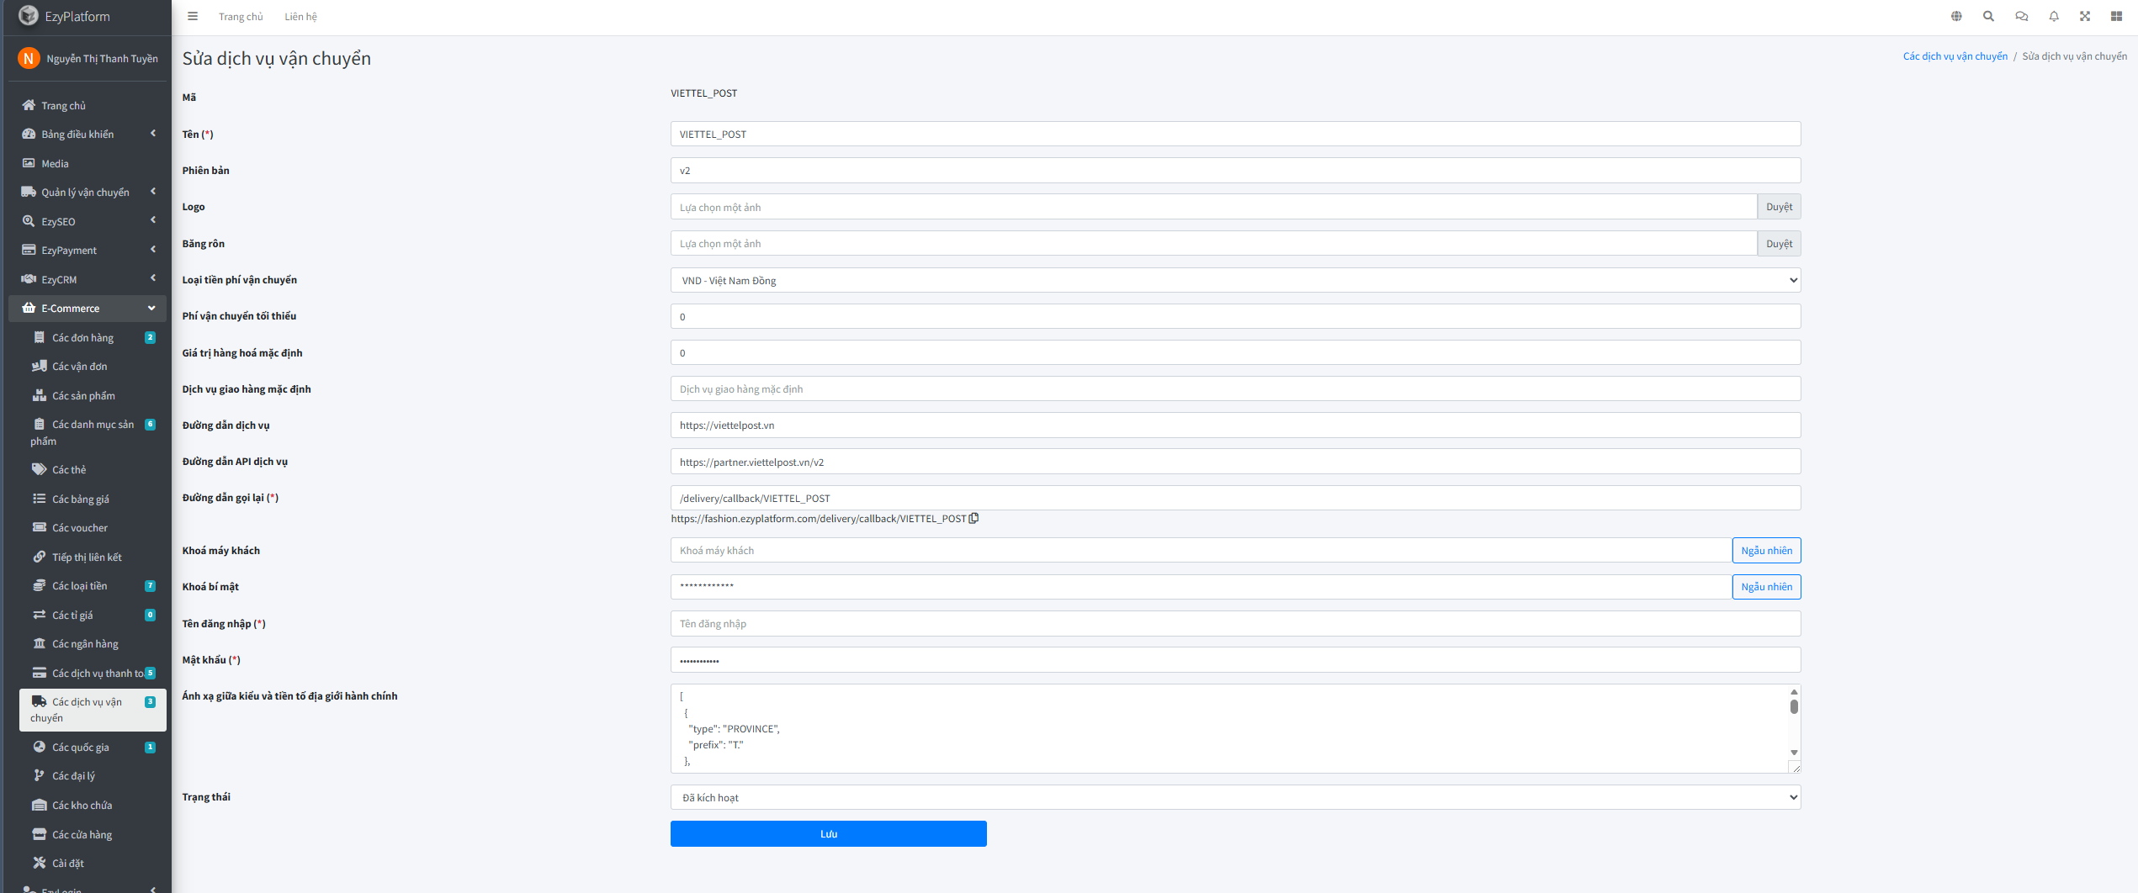
Task: Open the apps grid icon
Action: pyautogui.click(x=2116, y=16)
